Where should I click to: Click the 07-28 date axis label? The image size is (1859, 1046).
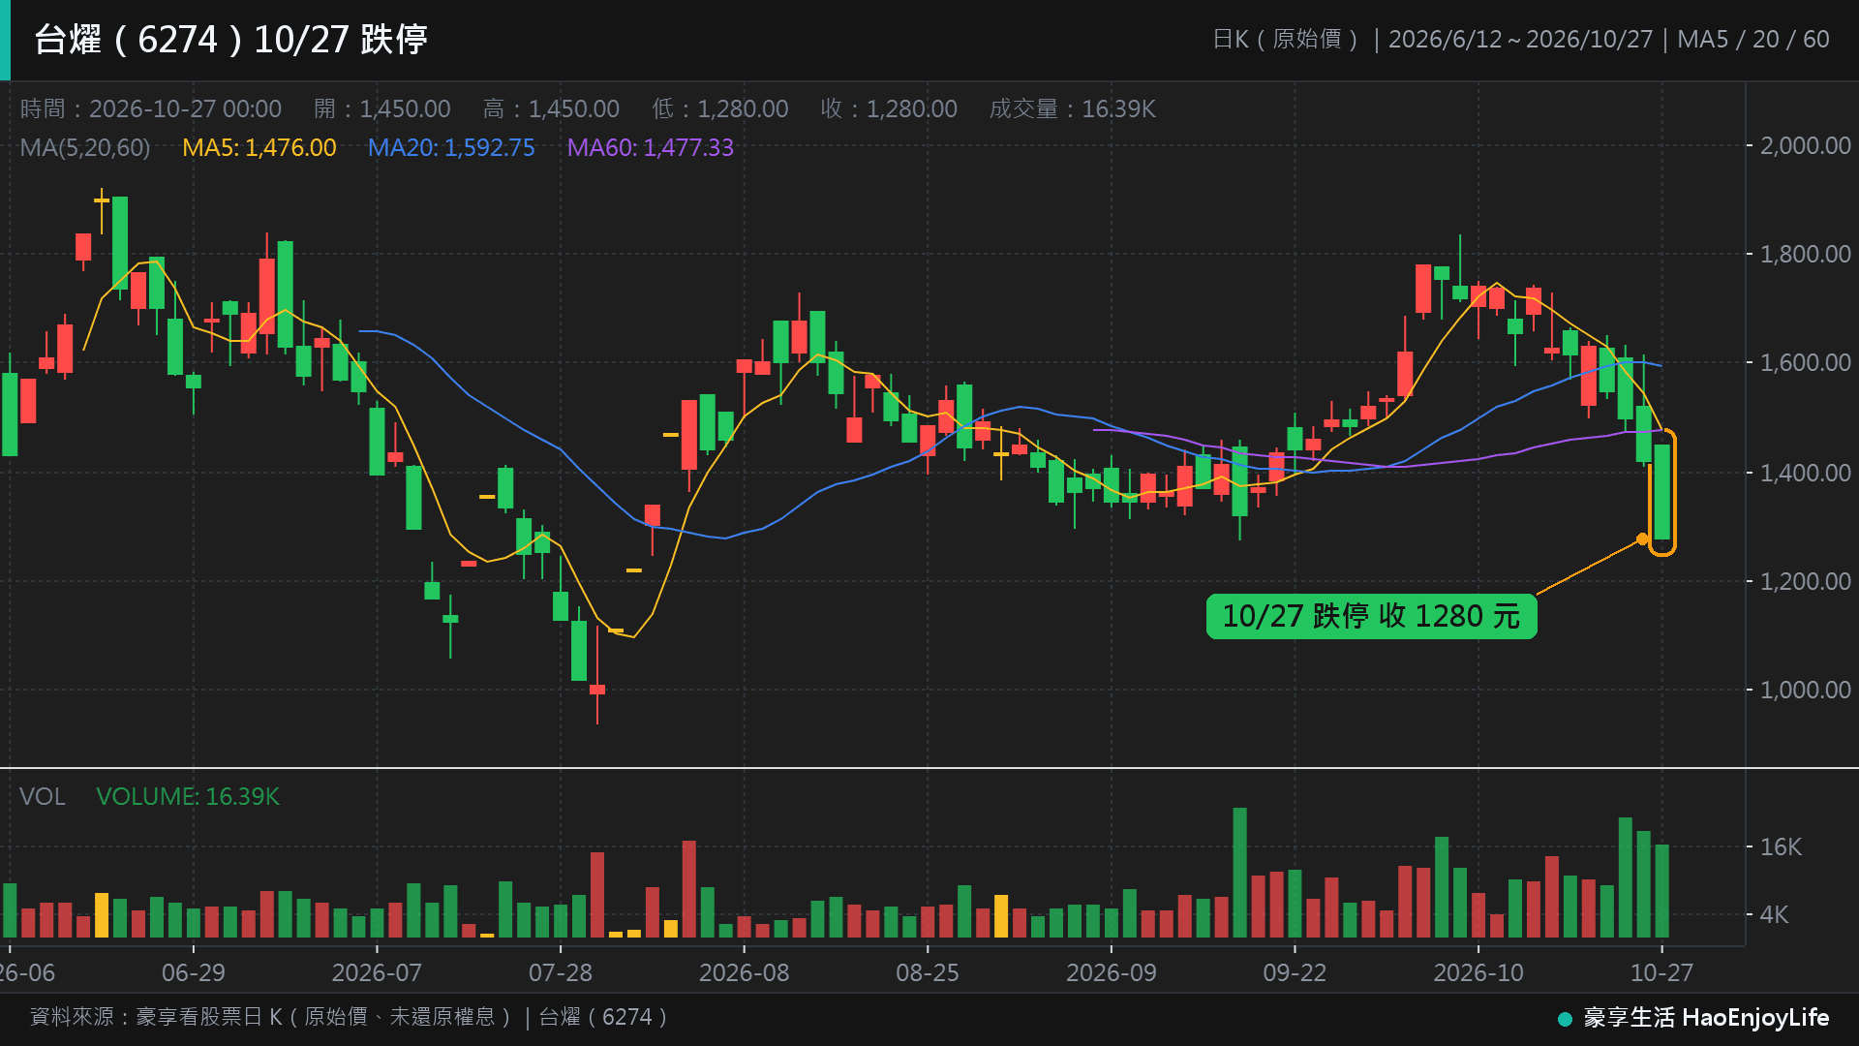pos(561,972)
